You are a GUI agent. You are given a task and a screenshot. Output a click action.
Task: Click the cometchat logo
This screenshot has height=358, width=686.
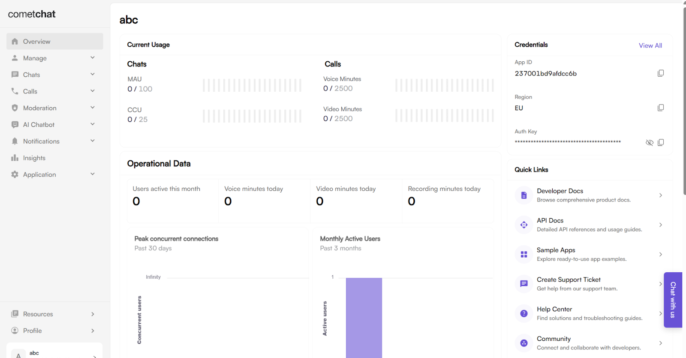[x=32, y=14]
